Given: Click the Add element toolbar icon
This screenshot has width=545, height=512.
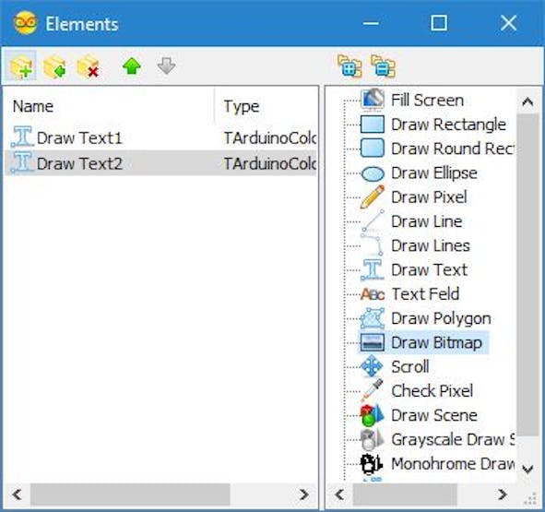Looking at the screenshot, I should pos(21,66).
